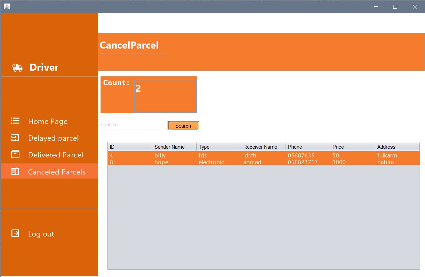
Task: Select sender cell 'bitly'
Action: tap(174, 155)
